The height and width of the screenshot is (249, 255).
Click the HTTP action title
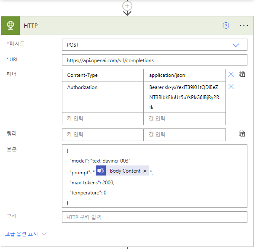(x=31, y=26)
